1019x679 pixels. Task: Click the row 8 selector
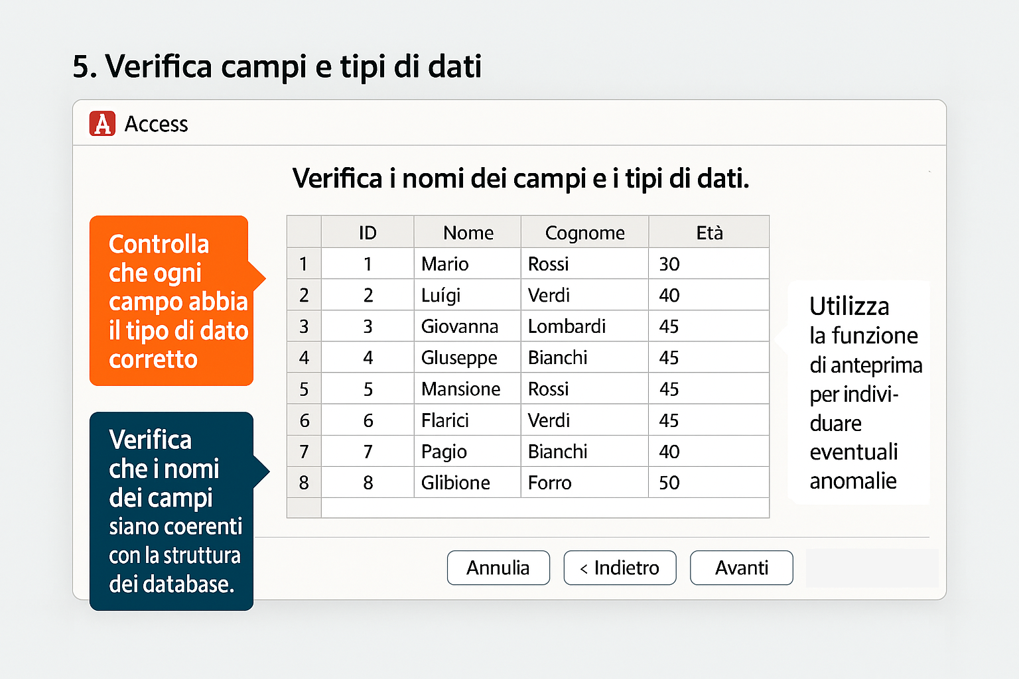point(304,482)
